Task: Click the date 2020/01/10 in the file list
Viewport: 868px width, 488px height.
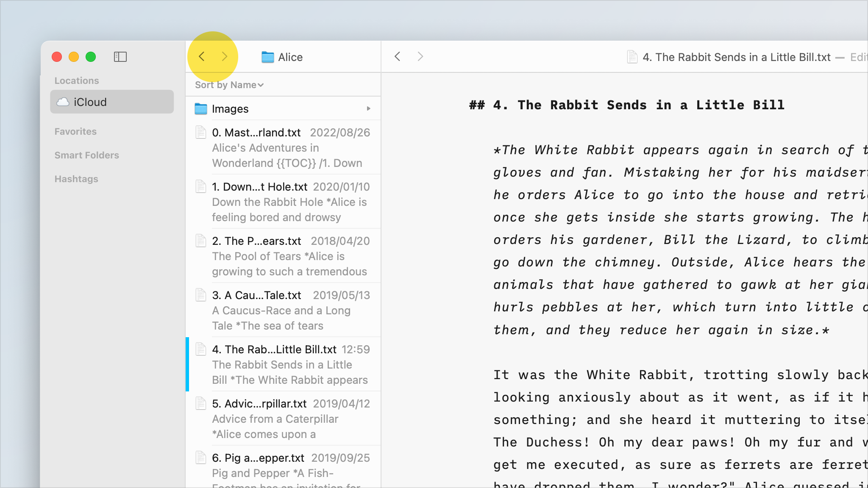Action: pos(341,187)
